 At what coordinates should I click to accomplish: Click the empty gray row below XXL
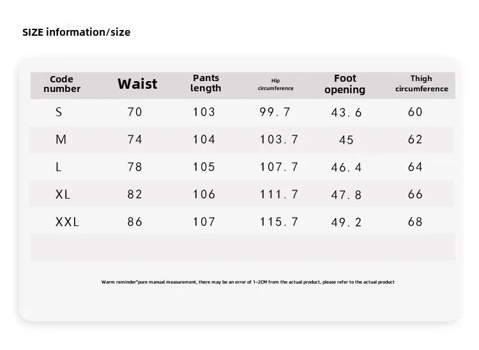coord(243,247)
